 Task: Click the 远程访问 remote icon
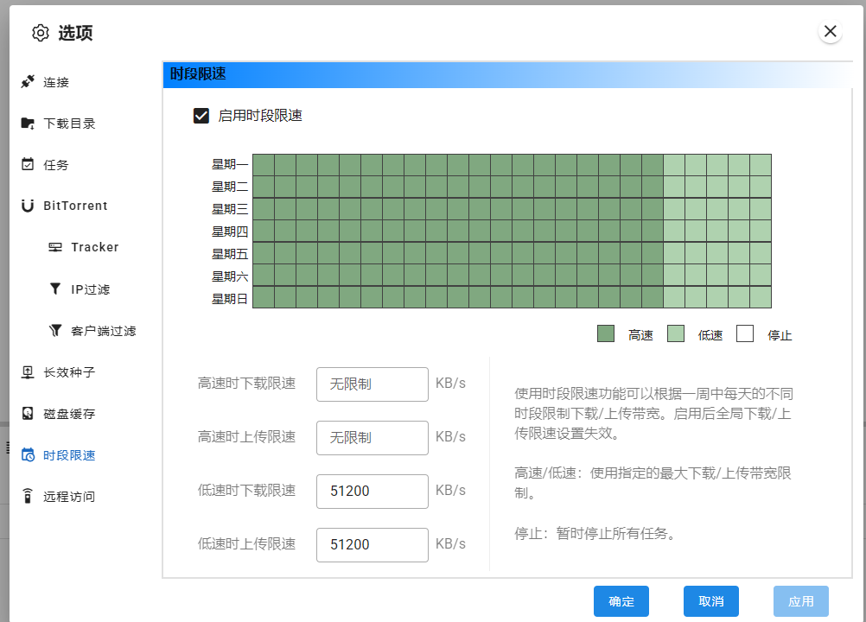tap(28, 497)
